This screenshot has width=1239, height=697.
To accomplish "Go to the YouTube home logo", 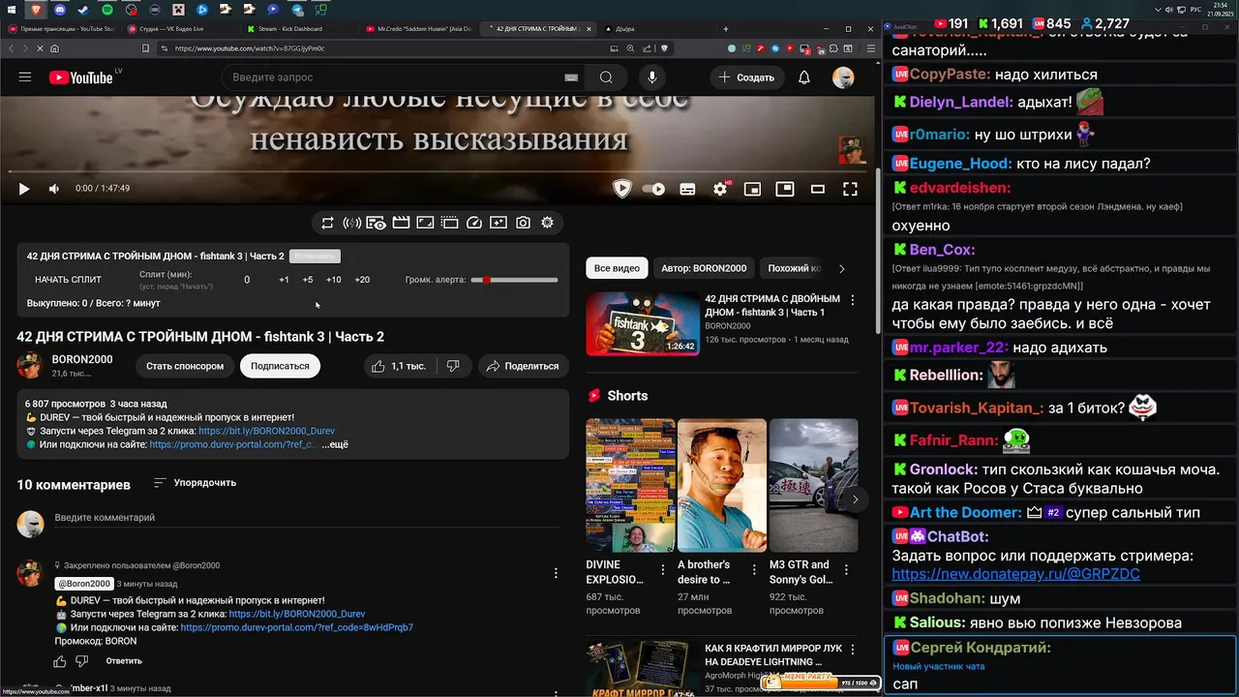I will point(79,77).
